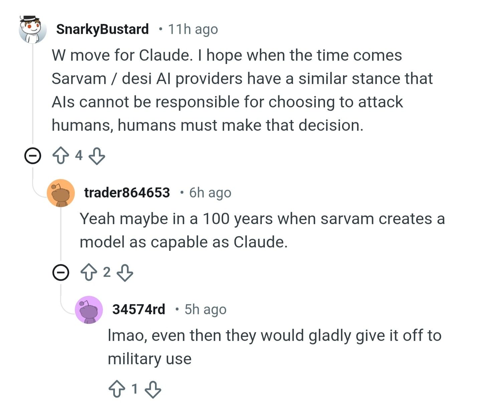Downvote SnarkyBustard's comment

coord(97,156)
